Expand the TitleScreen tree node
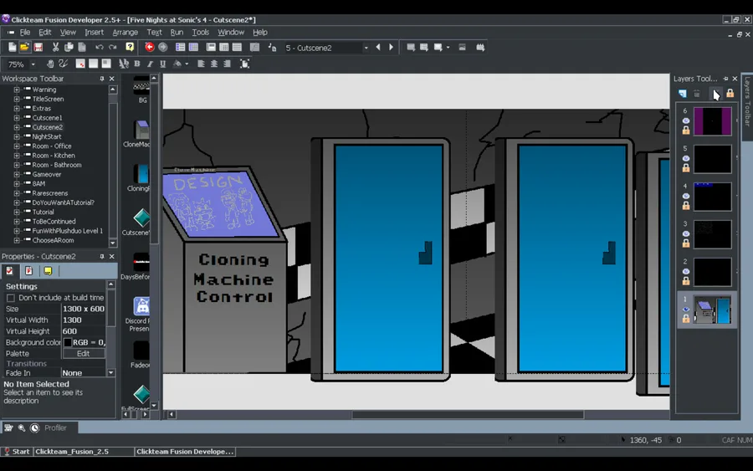The height and width of the screenshot is (471, 753). pyautogui.click(x=17, y=99)
